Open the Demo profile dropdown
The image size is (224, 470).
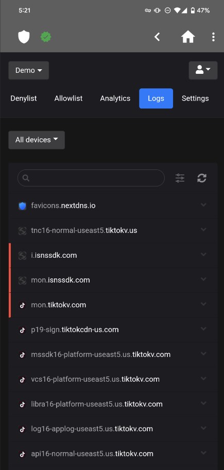coord(29,70)
